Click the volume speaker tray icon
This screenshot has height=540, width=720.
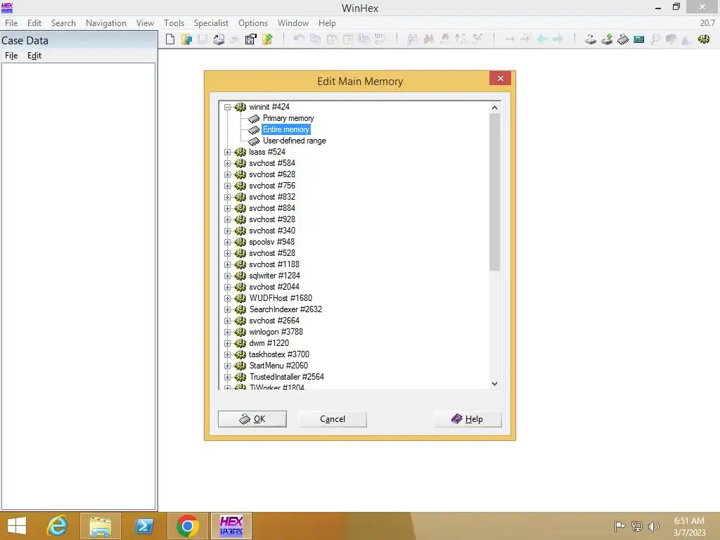pyautogui.click(x=653, y=526)
